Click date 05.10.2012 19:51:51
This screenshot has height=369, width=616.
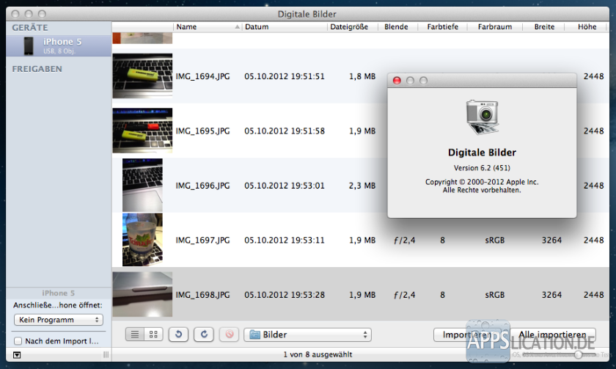click(285, 76)
